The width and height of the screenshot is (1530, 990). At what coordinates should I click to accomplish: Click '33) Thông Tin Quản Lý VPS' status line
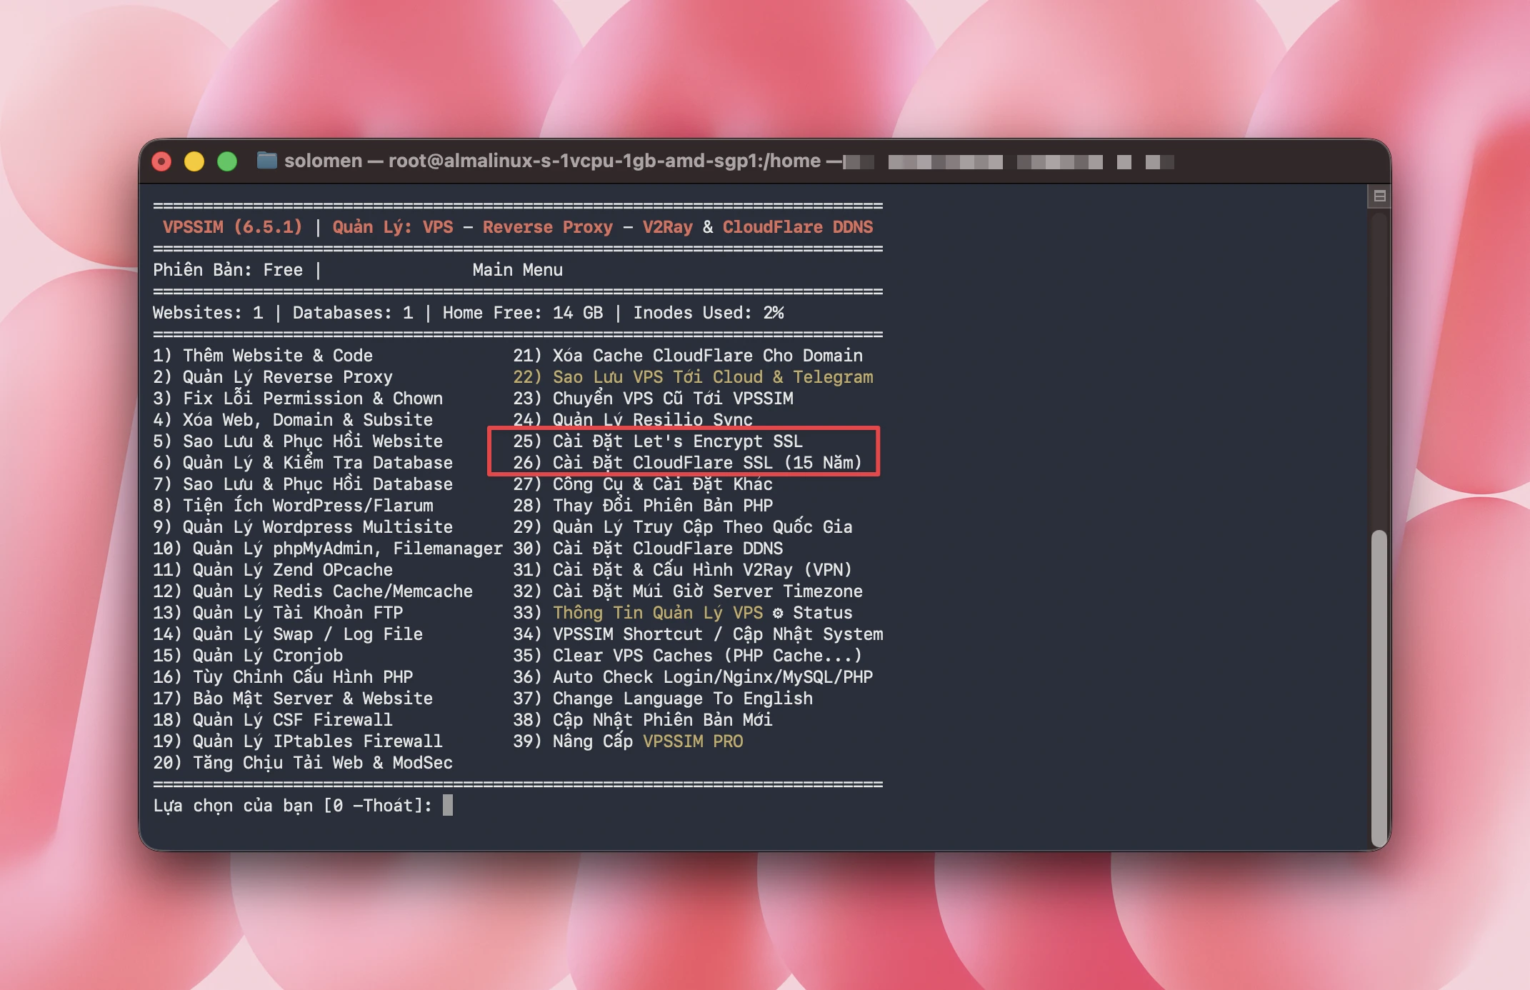pyautogui.click(x=683, y=613)
